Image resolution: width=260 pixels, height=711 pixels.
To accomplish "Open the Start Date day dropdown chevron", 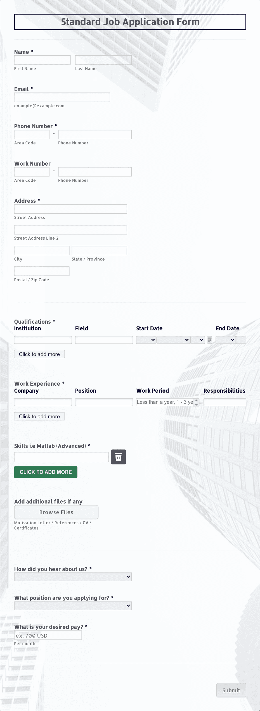I will [187, 340].
